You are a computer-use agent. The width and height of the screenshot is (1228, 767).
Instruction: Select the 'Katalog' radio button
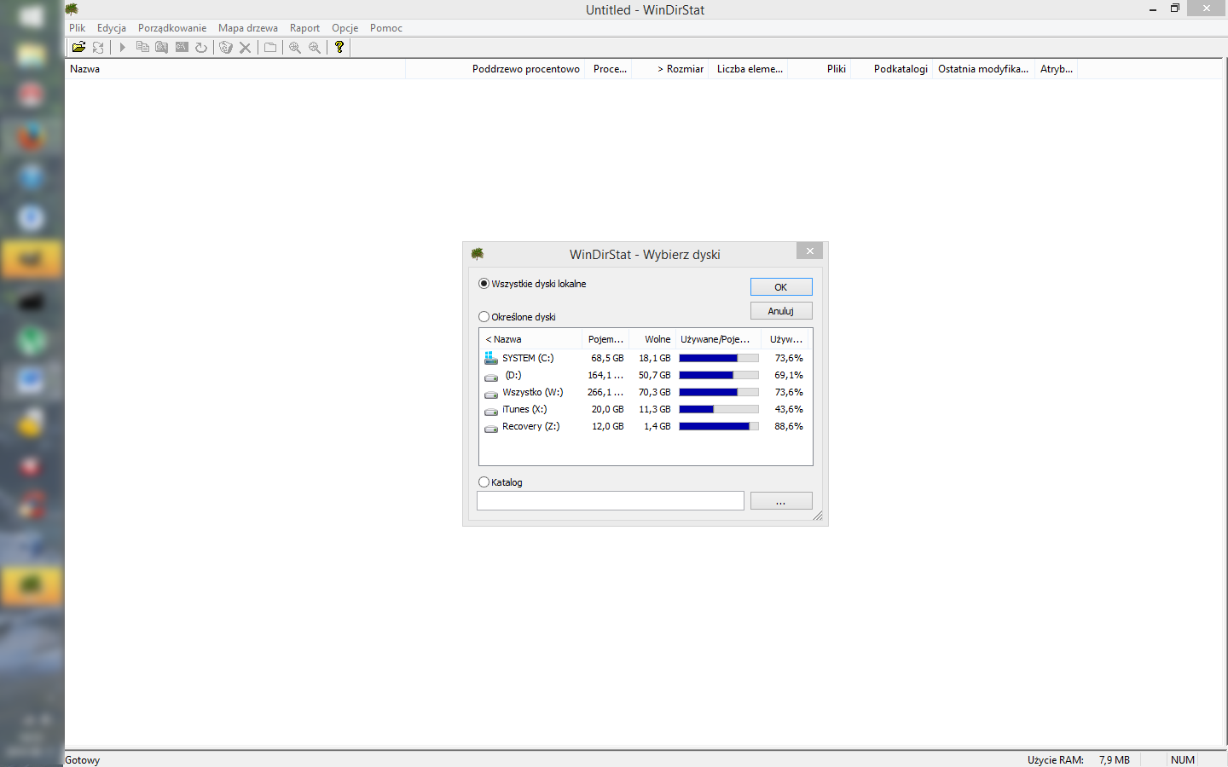click(484, 482)
